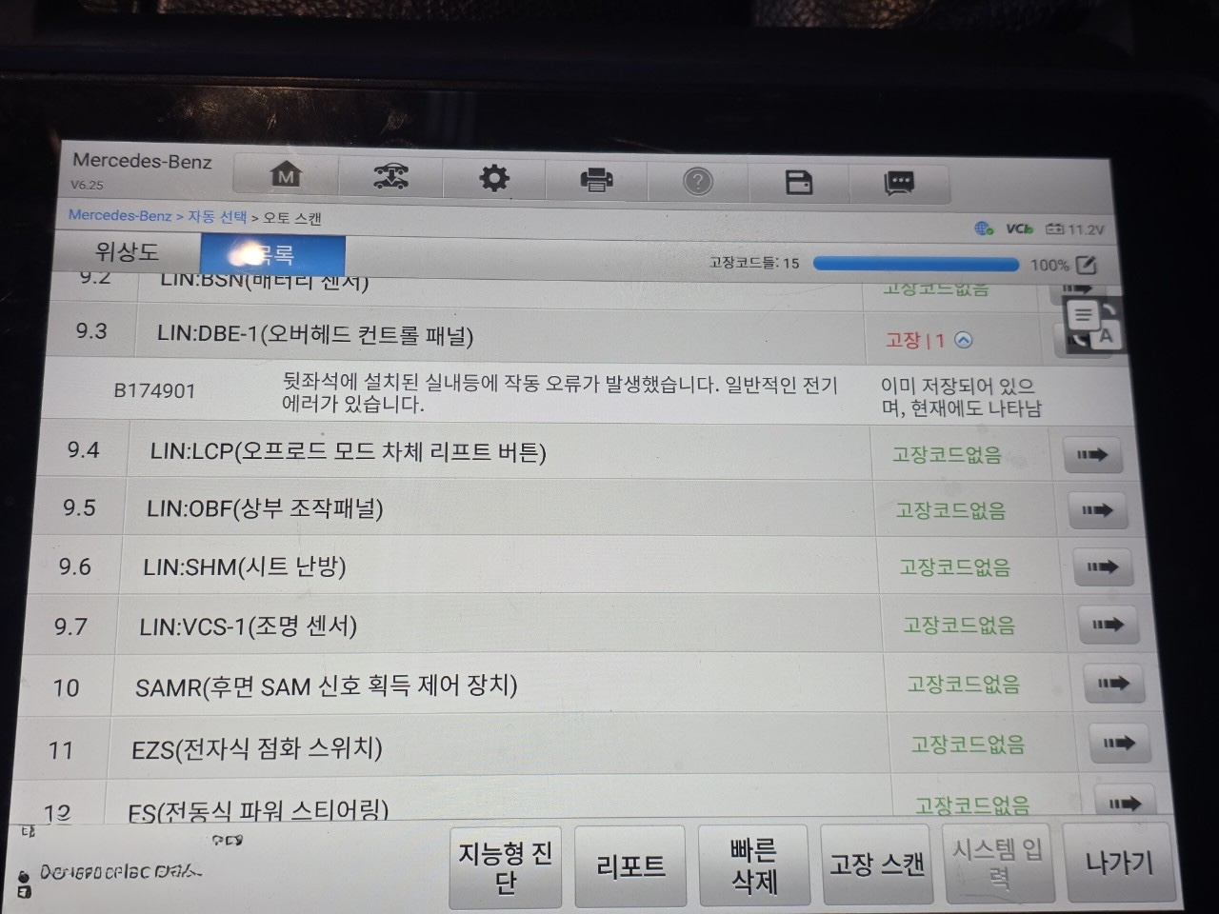Open arrow for LIN:LCP row
Screen dimensions: 1219x914
pos(1092,455)
